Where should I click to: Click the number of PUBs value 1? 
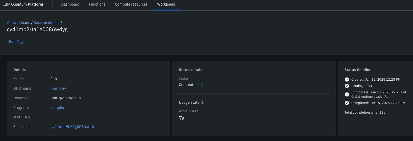tap(52, 117)
